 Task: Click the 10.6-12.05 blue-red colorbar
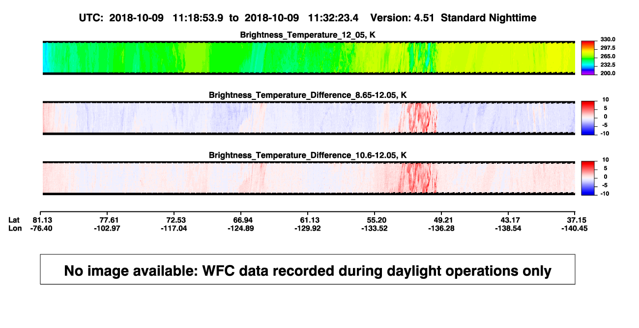[x=589, y=178]
